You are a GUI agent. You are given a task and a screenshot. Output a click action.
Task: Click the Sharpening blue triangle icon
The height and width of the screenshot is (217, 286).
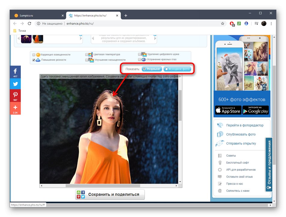coord(38,60)
